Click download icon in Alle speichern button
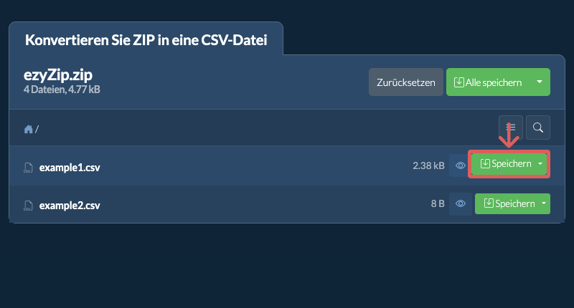The image size is (574, 308). point(458,82)
